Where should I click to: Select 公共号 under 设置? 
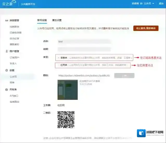(x=13, y=77)
